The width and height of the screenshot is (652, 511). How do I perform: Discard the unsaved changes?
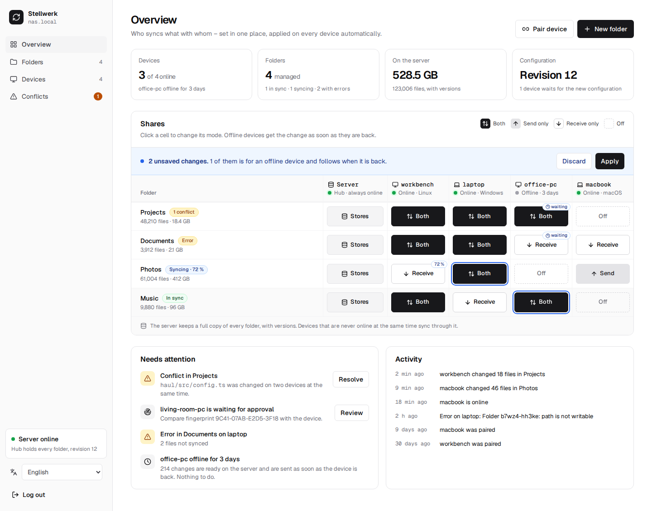coord(574,161)
